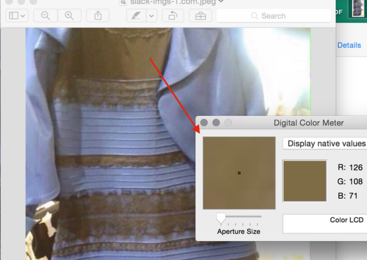The image size is (367, 260).
Task: Click the Search field in Preview
Action: click(273, 16)
